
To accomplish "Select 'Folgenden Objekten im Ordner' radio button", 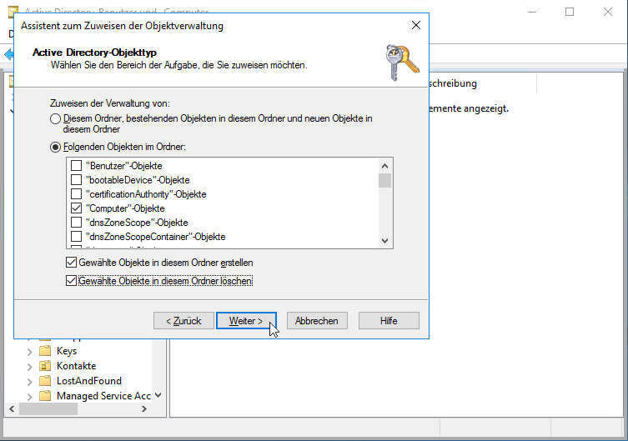I will (x=56, y=148).
